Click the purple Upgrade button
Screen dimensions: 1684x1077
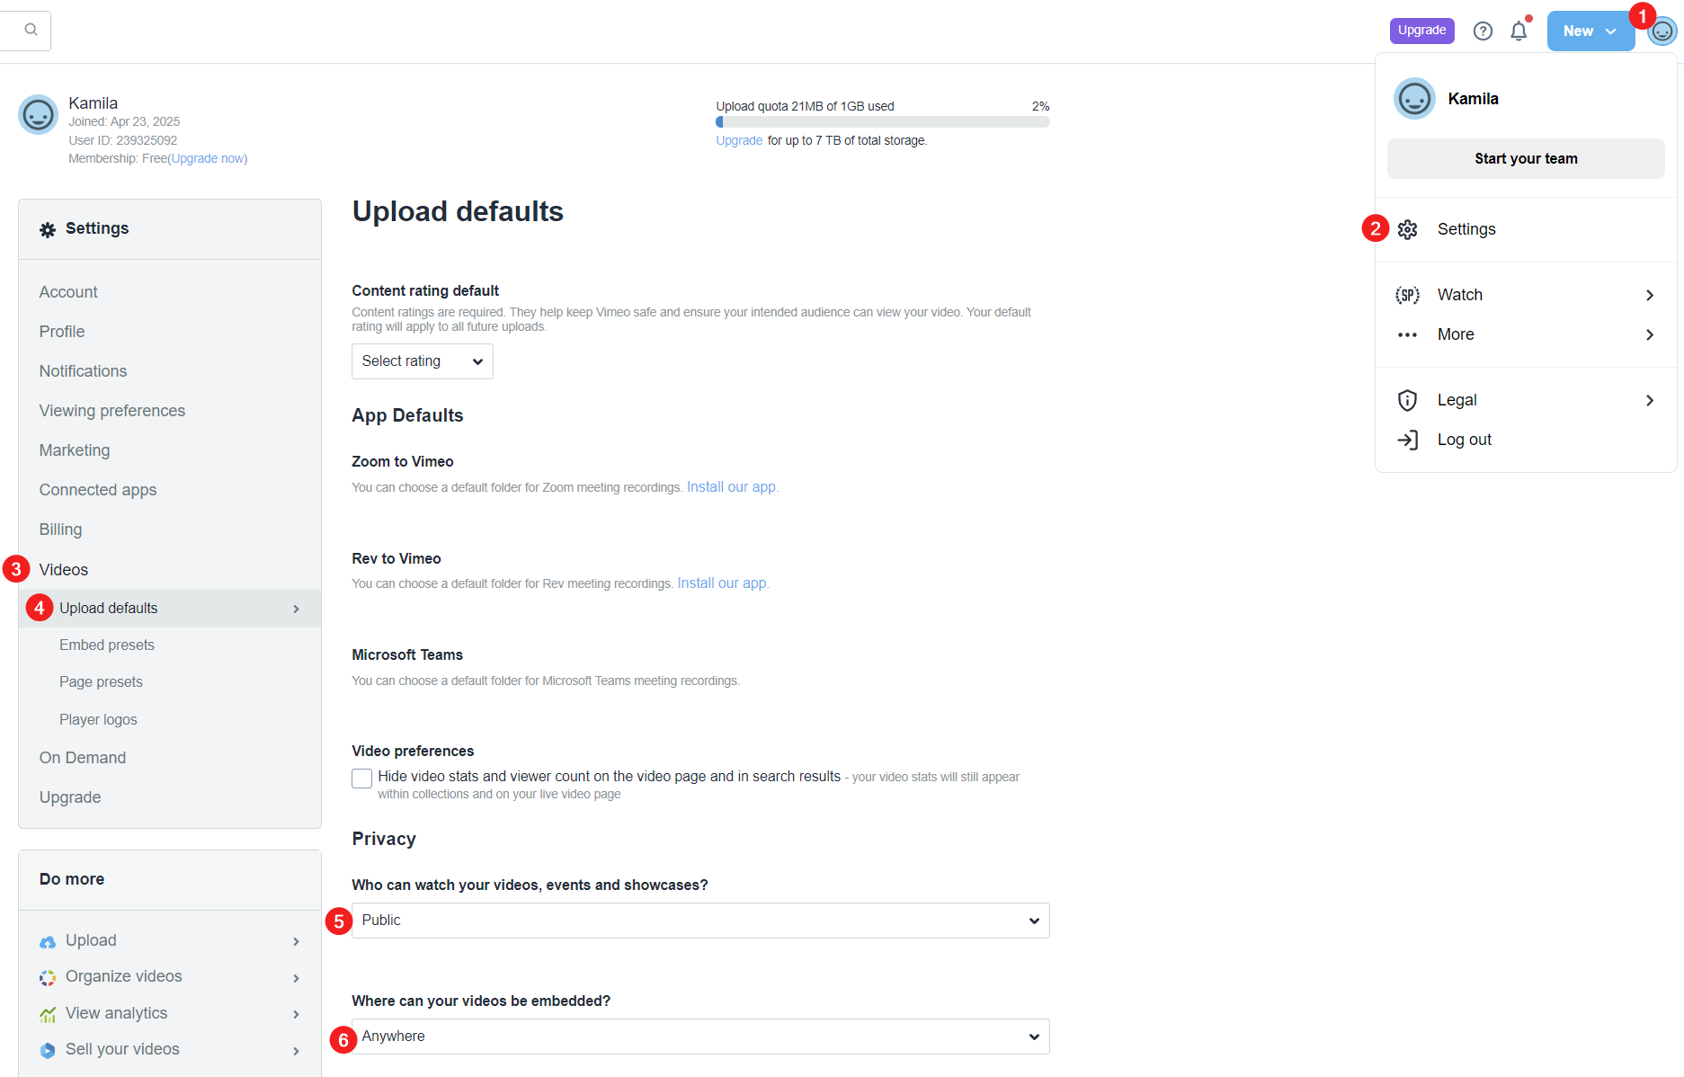pyautogui.click(x=1421, y=31)
